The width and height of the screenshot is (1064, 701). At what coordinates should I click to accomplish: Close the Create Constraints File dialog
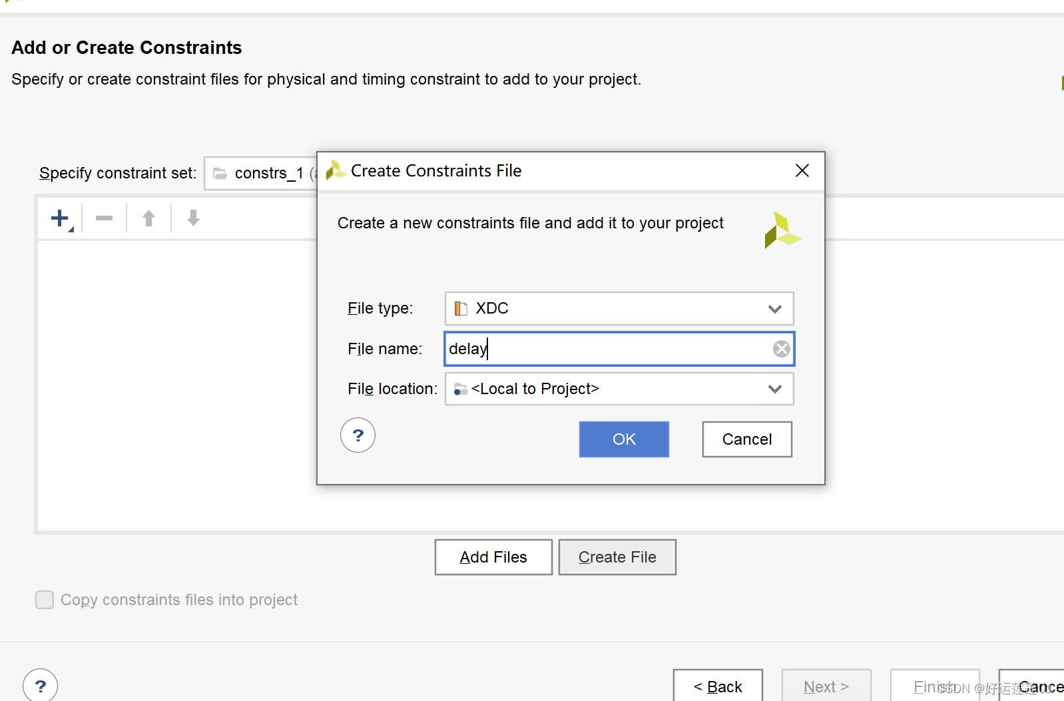tap(802, 170)
